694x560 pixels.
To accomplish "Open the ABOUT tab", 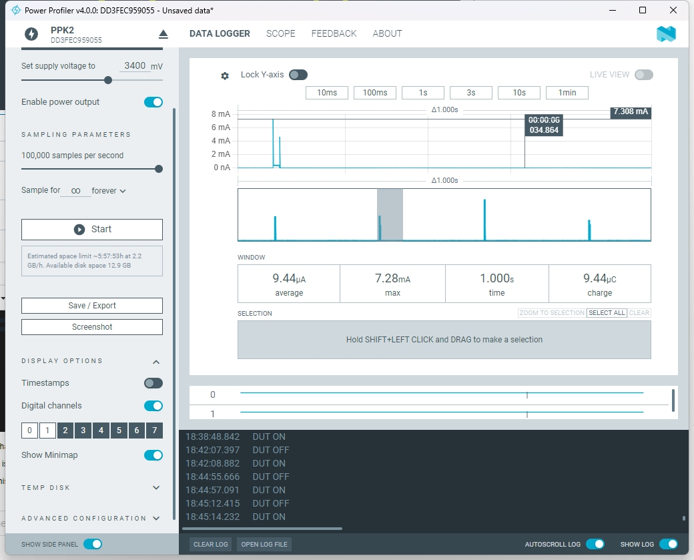I will click(387, 33).
